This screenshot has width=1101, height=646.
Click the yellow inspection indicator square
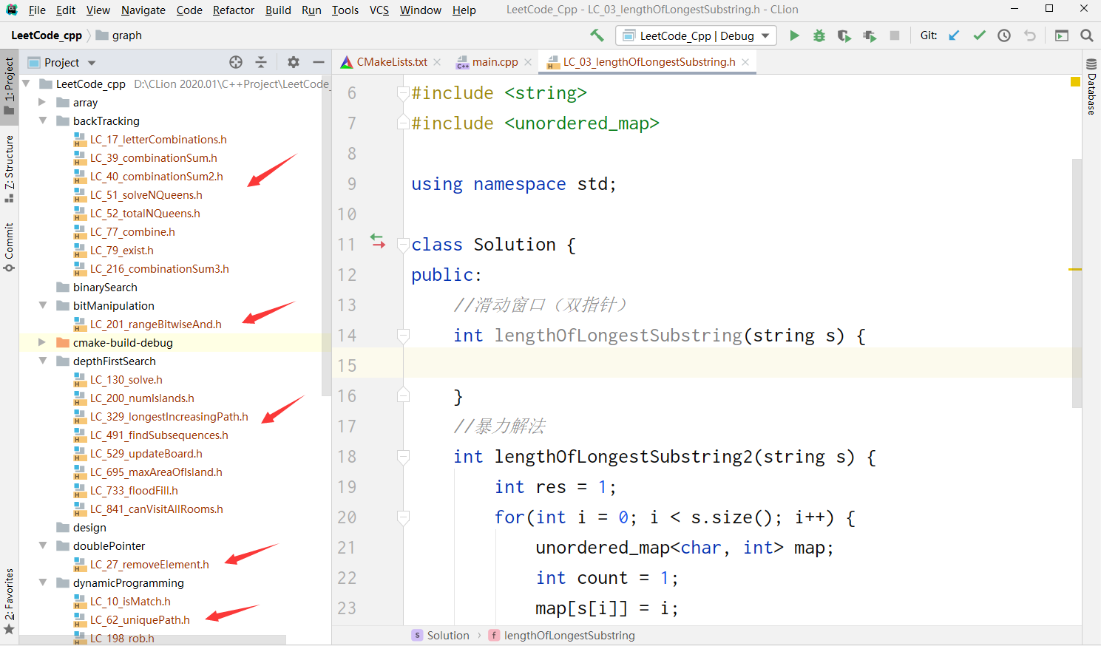coord(1076,81)
